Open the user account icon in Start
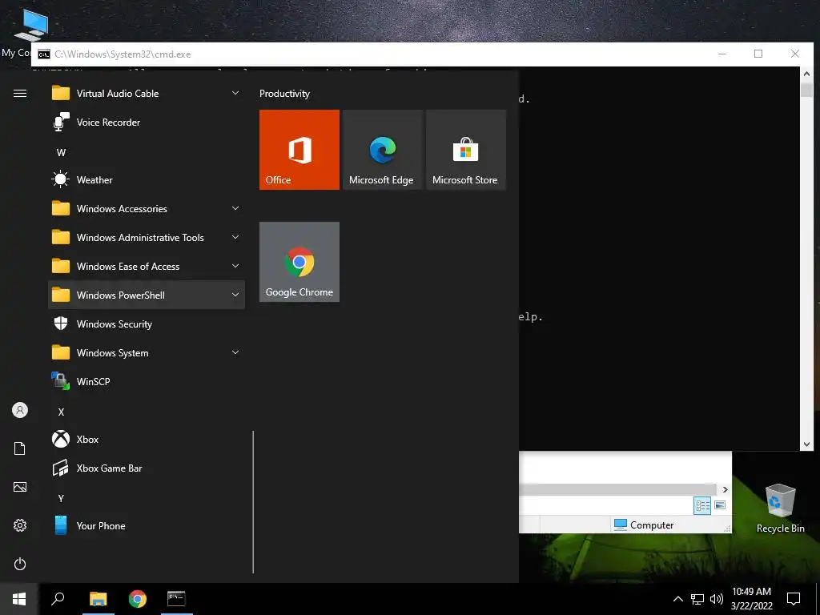 20,410
